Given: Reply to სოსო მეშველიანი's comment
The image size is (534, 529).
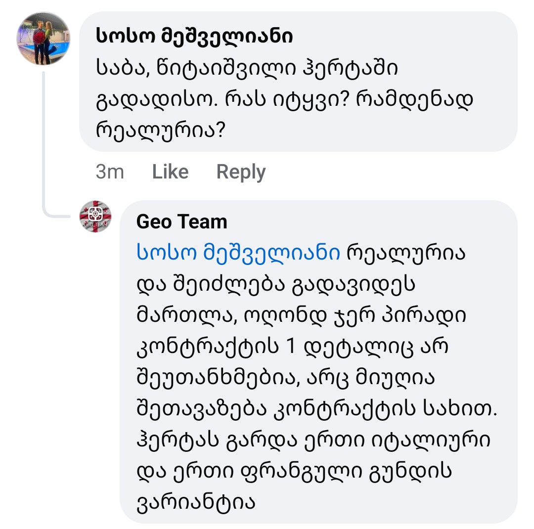Looking at the screenshot, I should click(x=241, y=172).
